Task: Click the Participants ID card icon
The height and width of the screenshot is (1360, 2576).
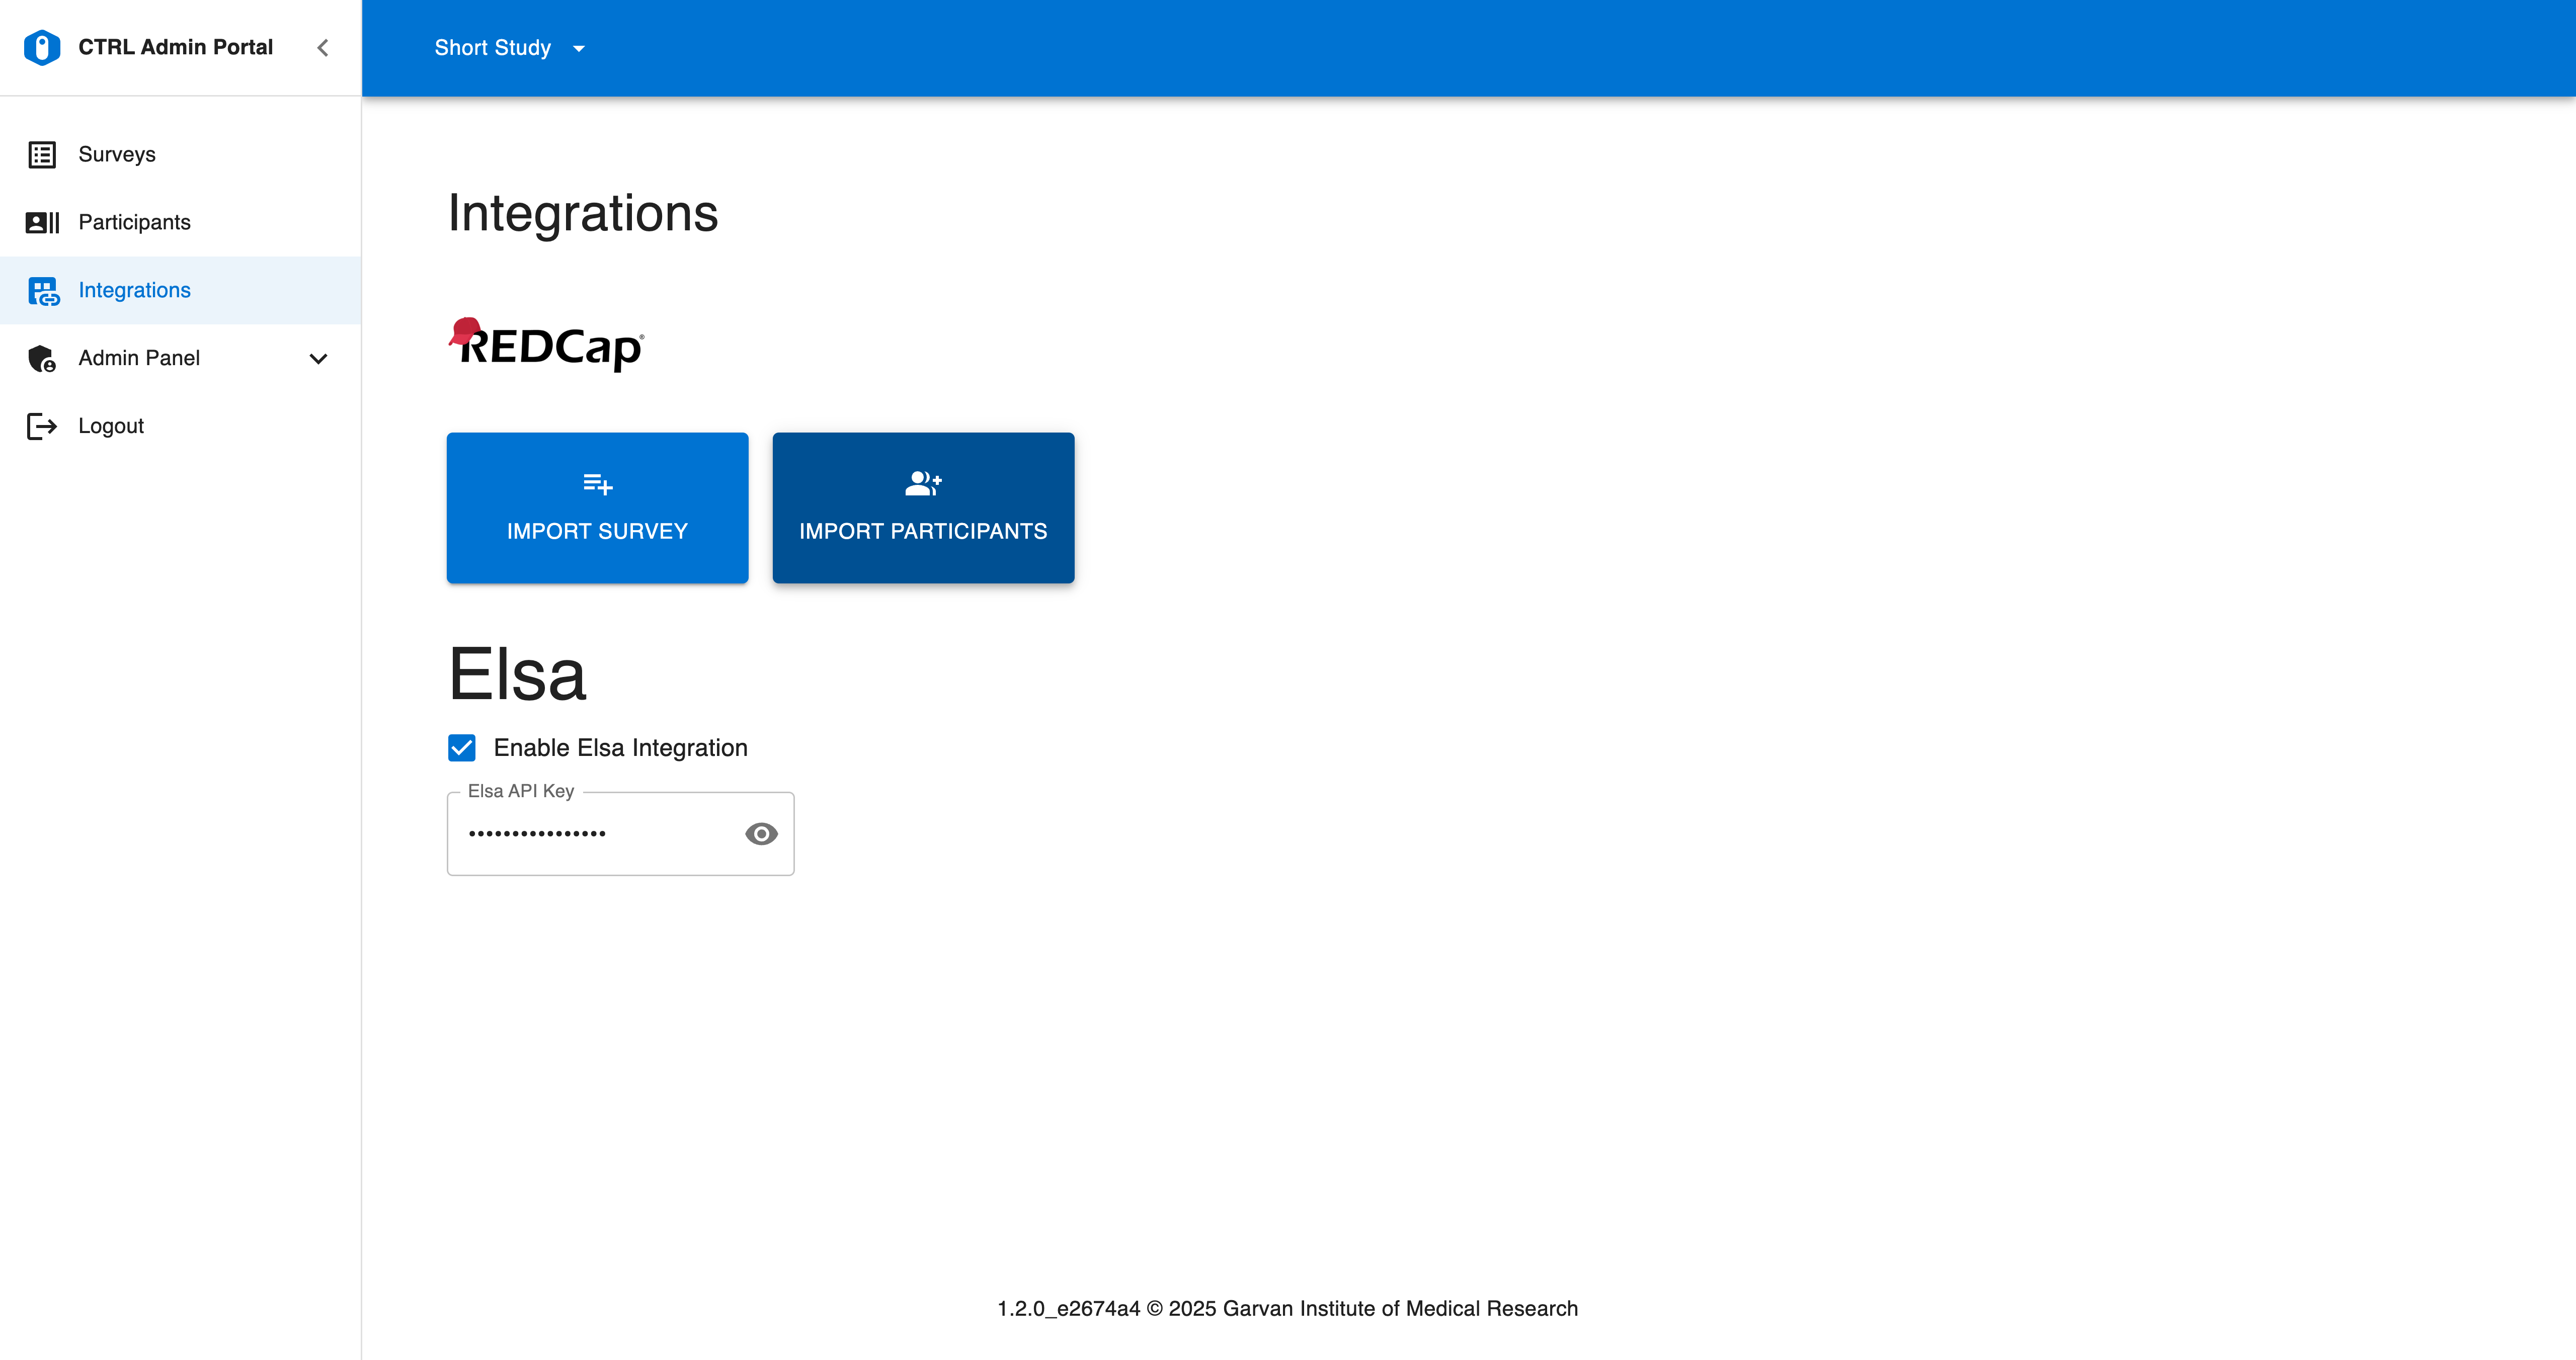Action: [x=42, y=222]
